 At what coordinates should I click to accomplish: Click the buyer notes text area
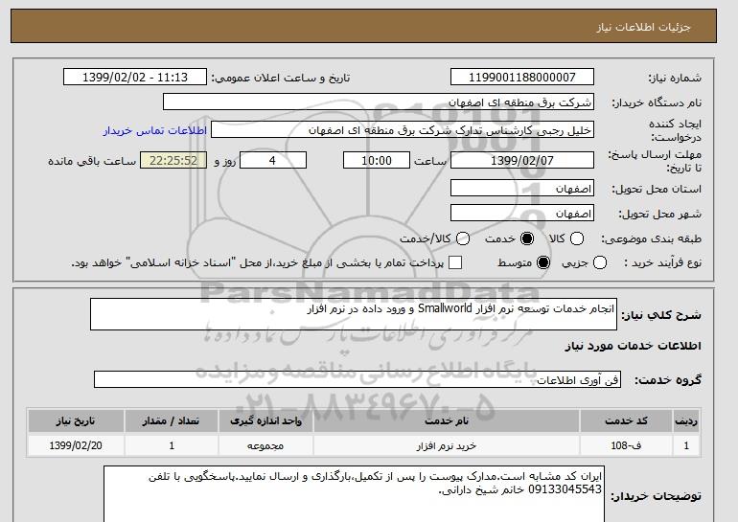coord(354,494)
